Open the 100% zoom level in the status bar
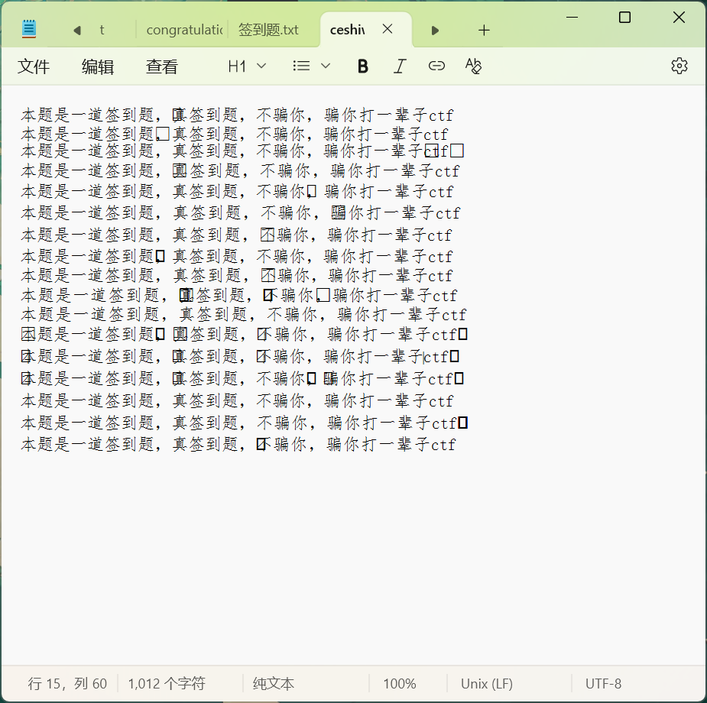The image size is (707, 703). [x=399, y=684]
